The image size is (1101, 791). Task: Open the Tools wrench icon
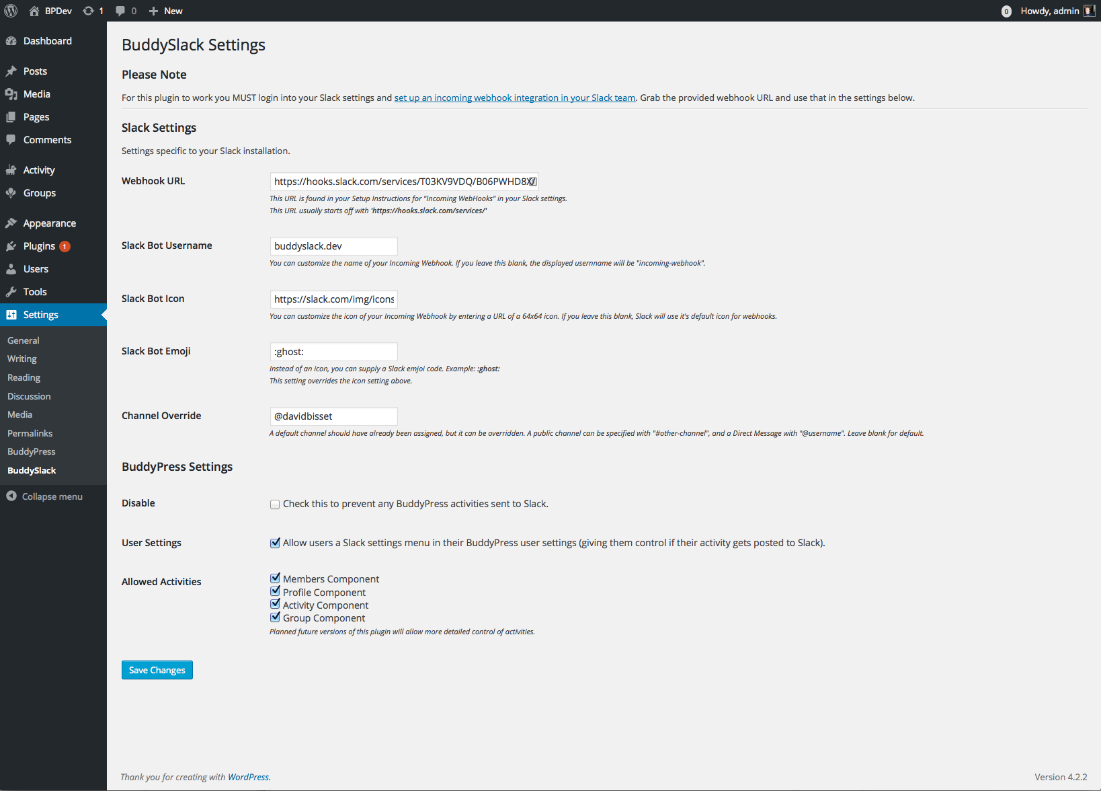11,291
